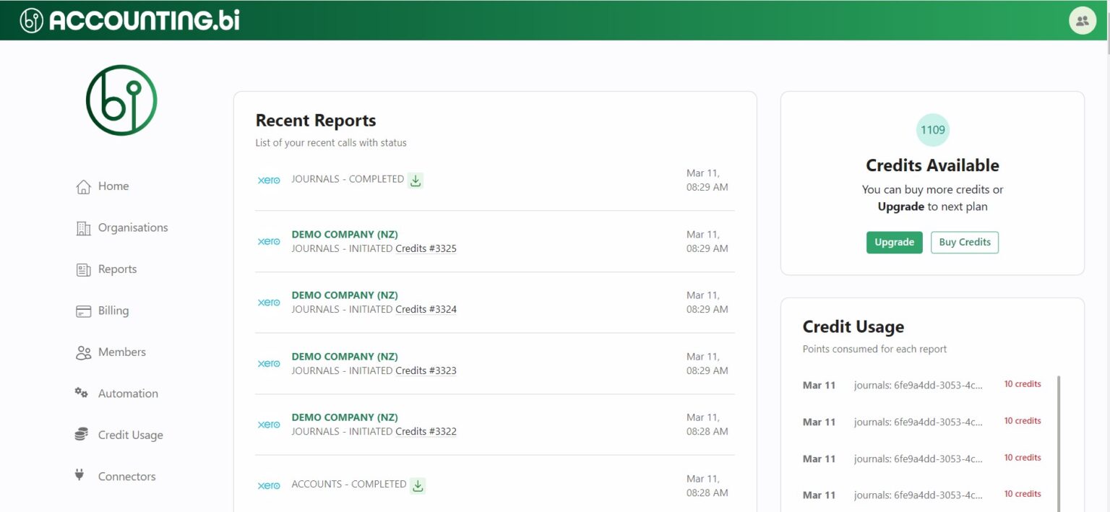The height and width of the screenshot is (512, 1110).
Task: Click the Xero logo beside JOURNALS - COMPLETED
Action: tap(269, 180)
